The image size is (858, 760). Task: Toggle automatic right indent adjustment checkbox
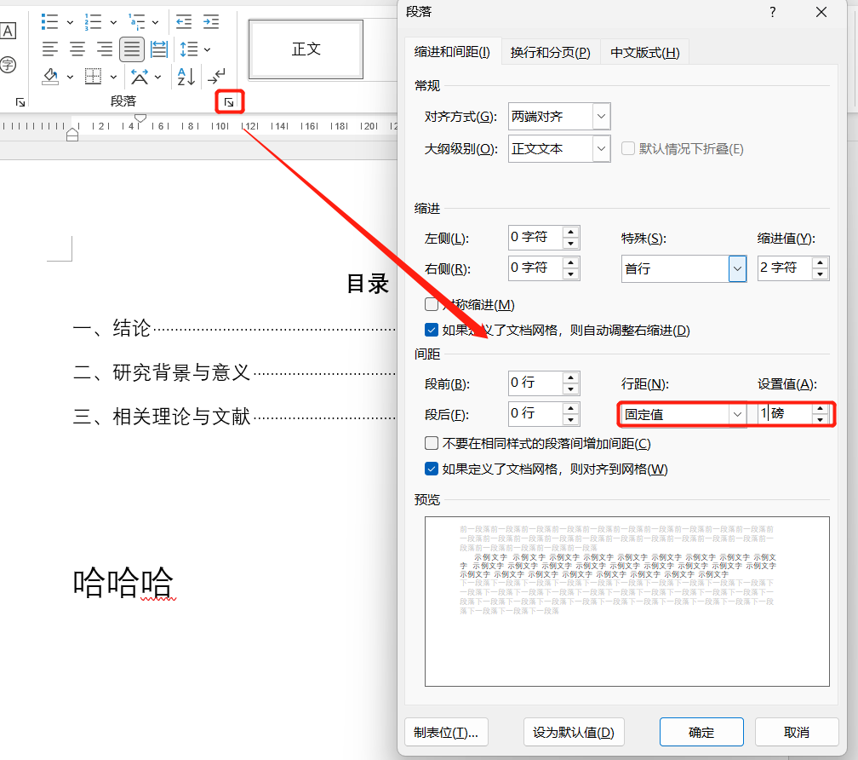pyautogui.click(x=432, y=331)
